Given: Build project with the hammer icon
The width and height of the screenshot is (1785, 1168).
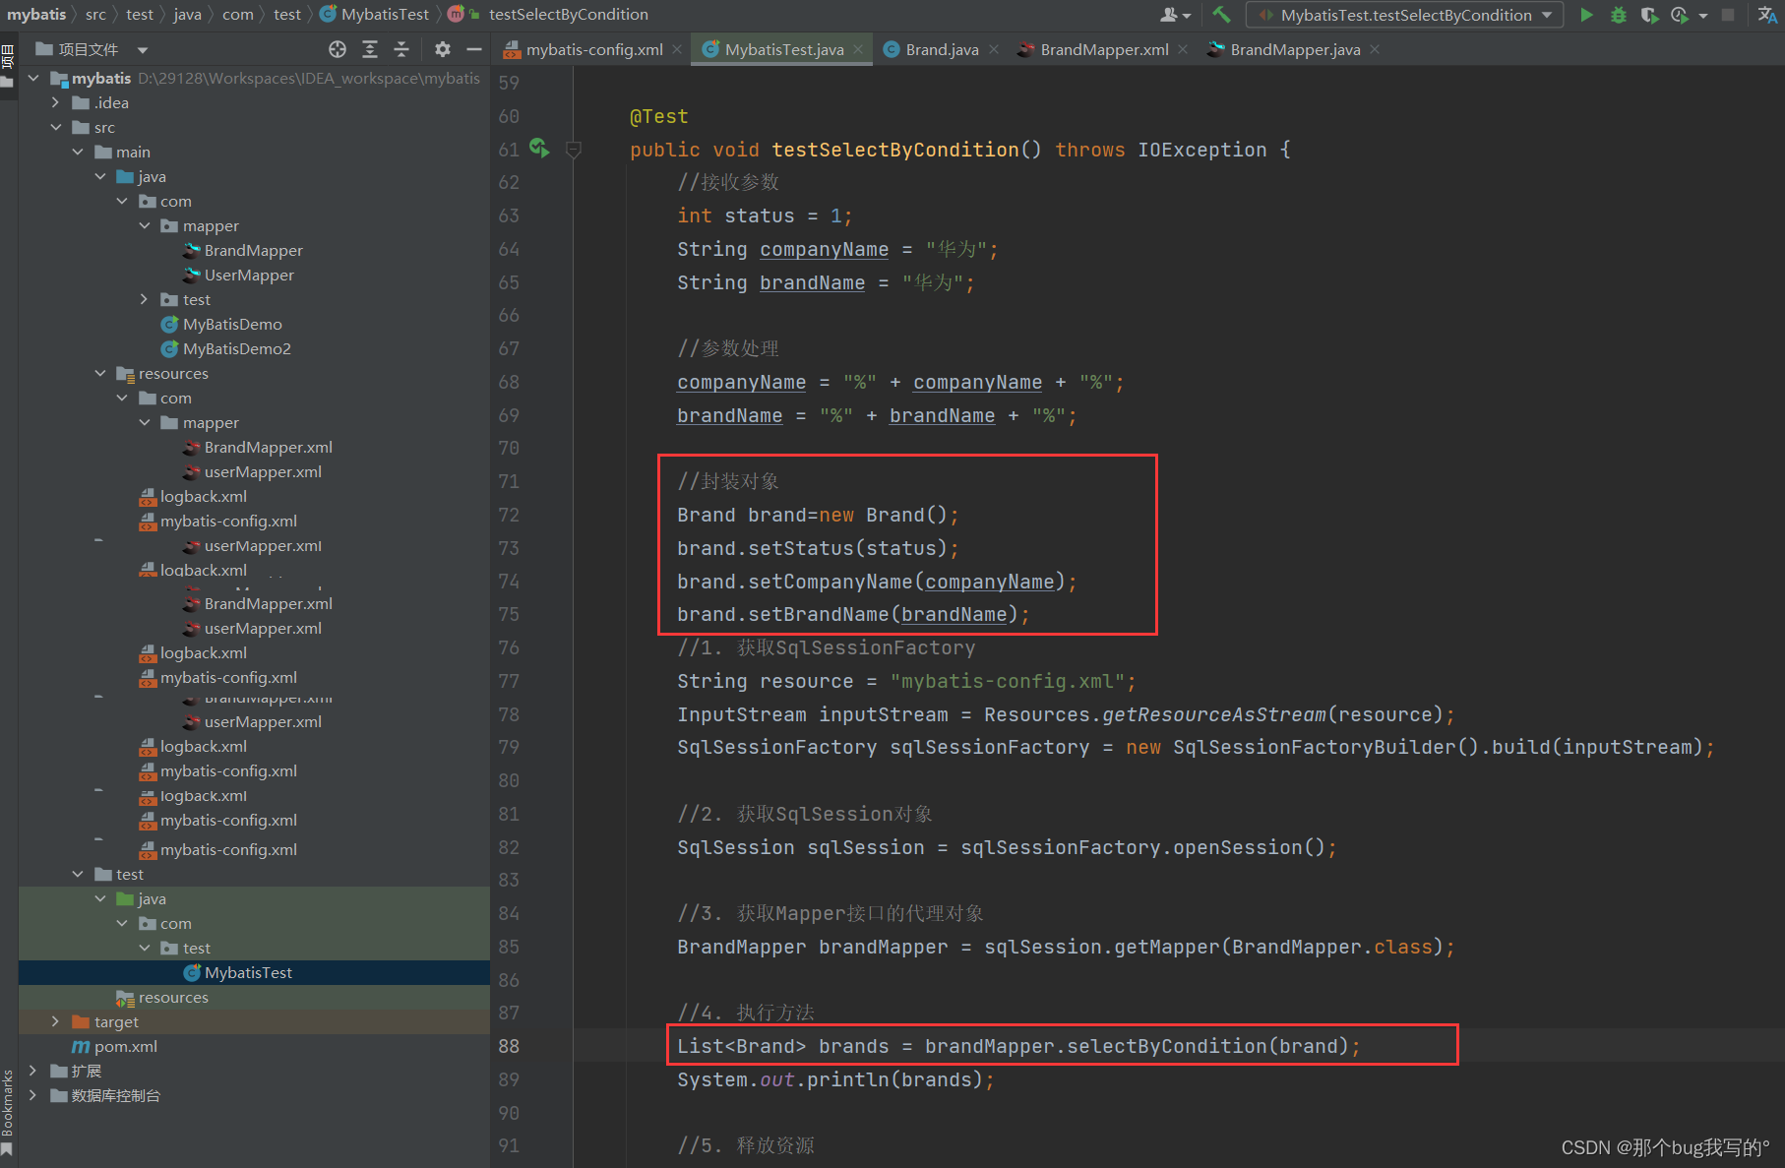Looking at the screenshot, I should pos(1221,15).
